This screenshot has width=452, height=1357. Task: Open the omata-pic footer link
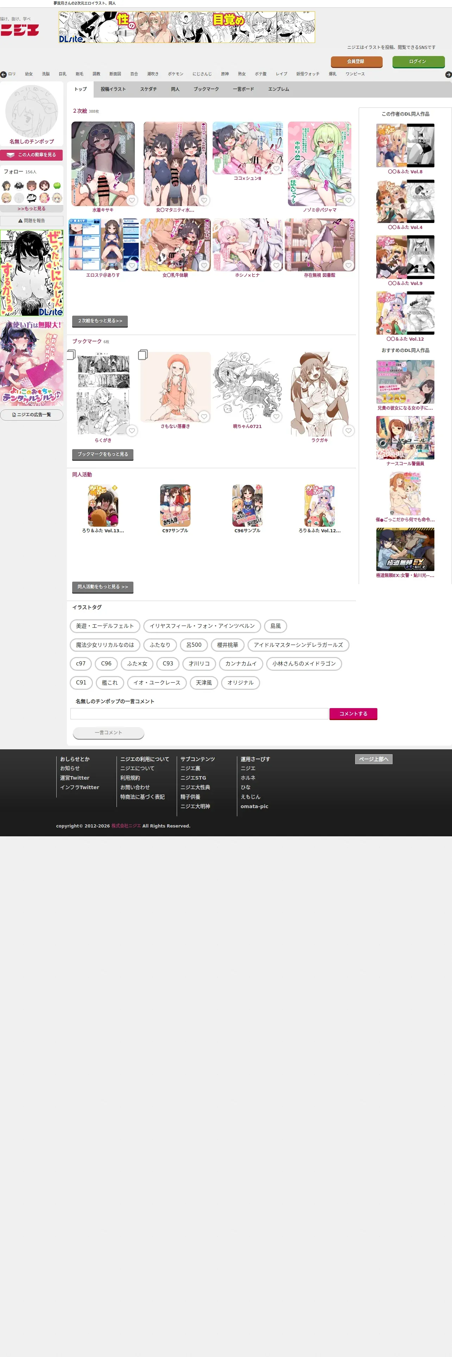click(x=255, y=806)
